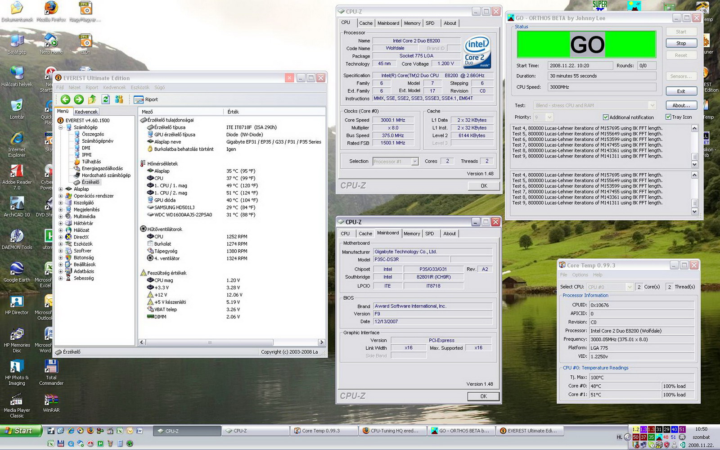
Task: Open Internet Explorer desktop icon
Action: pyautogui.click(x=17, y=144)
